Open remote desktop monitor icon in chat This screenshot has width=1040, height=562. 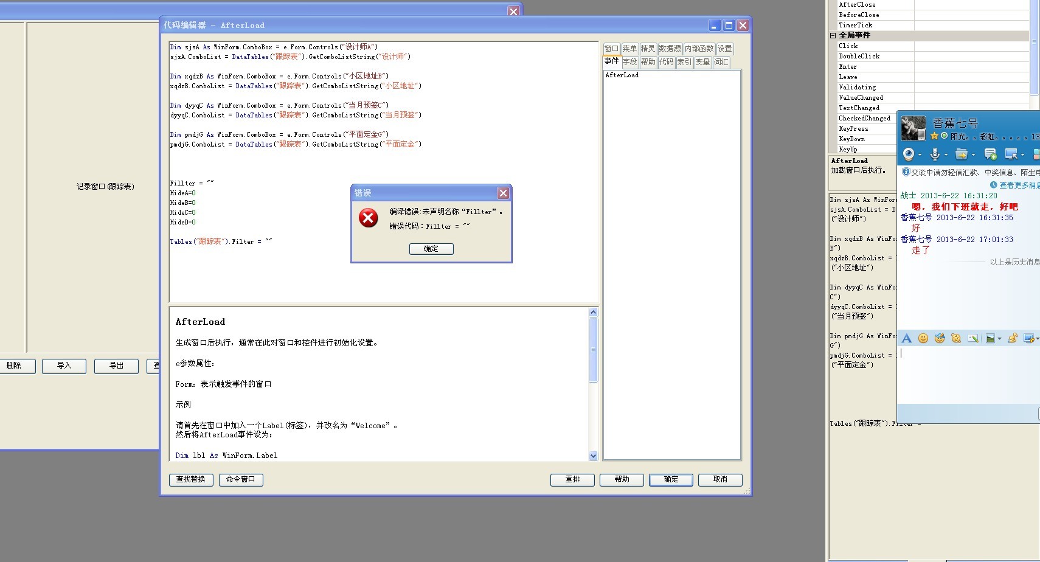click(1011, 154)
